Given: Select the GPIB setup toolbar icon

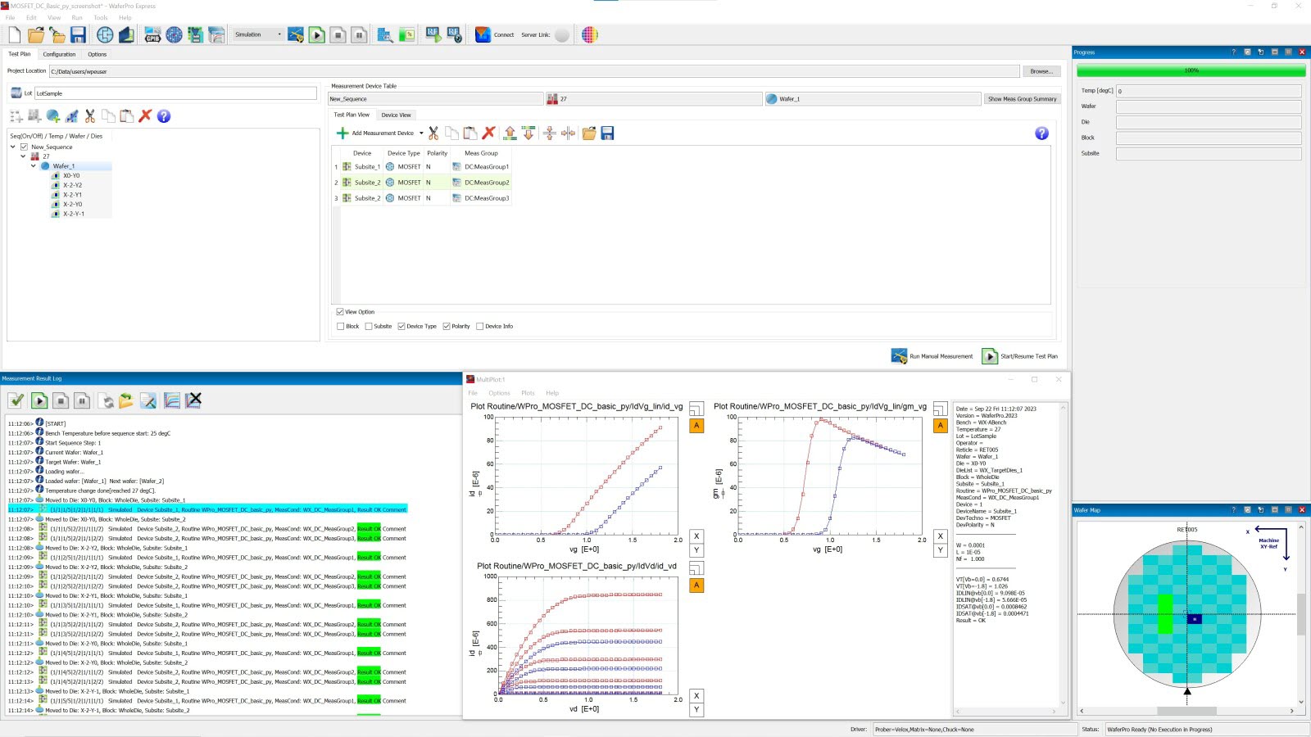Looking at the screenshot, I should coord(152,35).
